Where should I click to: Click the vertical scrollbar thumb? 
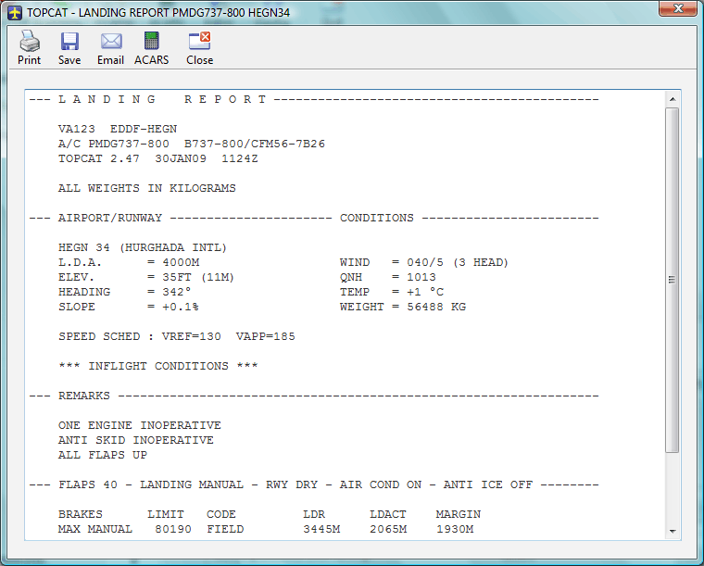[x=673, y=280]
